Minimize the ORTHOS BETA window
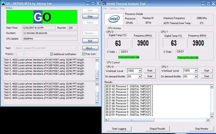 click(x=88, y=4)
